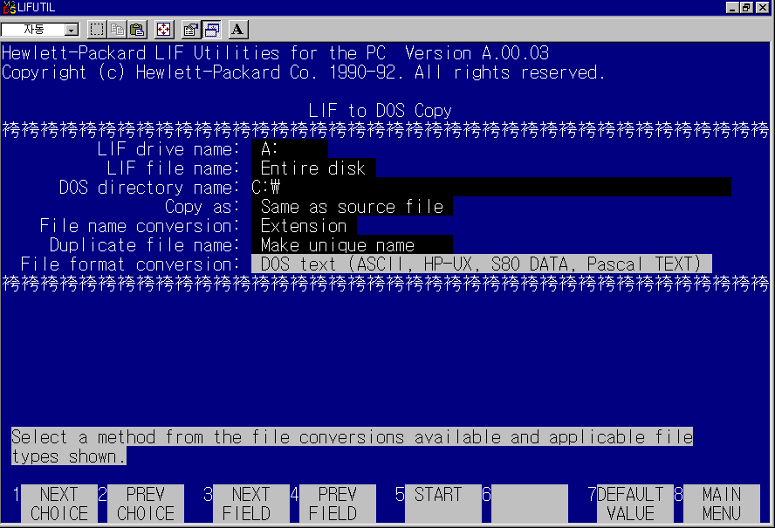The height and width of the screenshot is (528, 775).
Task: Click the File format conversion value
Action: (481, 264)
